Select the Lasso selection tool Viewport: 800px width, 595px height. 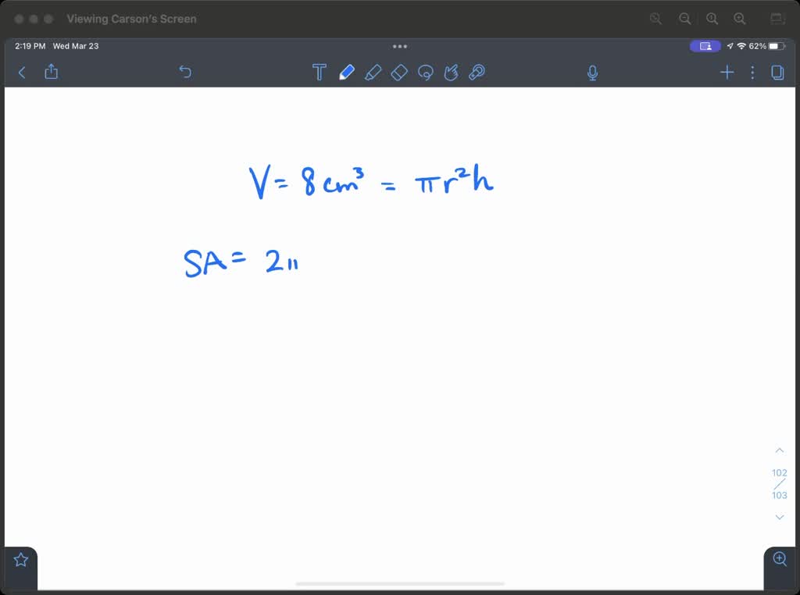click(x=425, y=72)
